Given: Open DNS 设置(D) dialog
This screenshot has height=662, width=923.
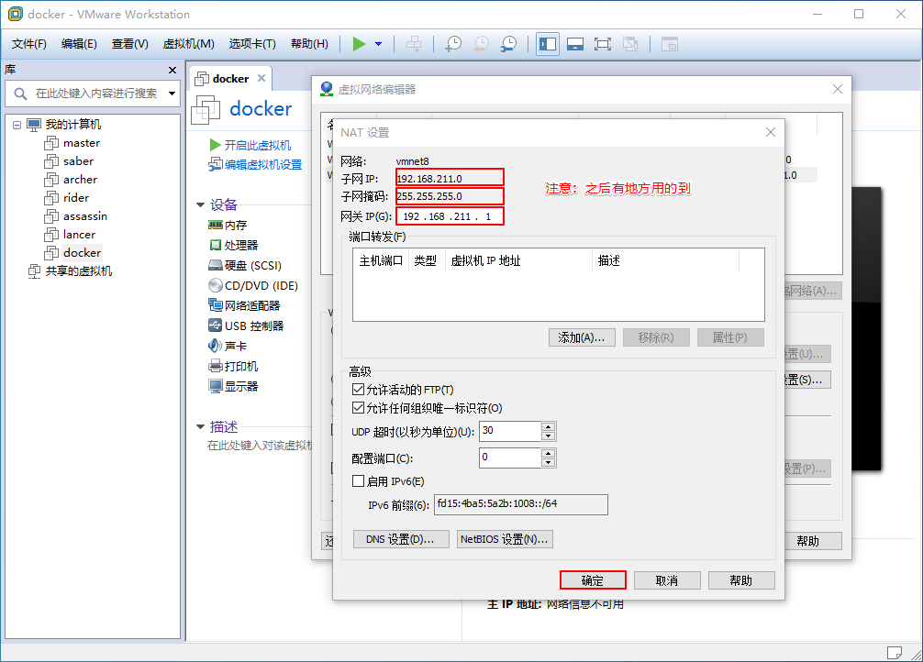Looking at the screenshot, I should (400, 539).
